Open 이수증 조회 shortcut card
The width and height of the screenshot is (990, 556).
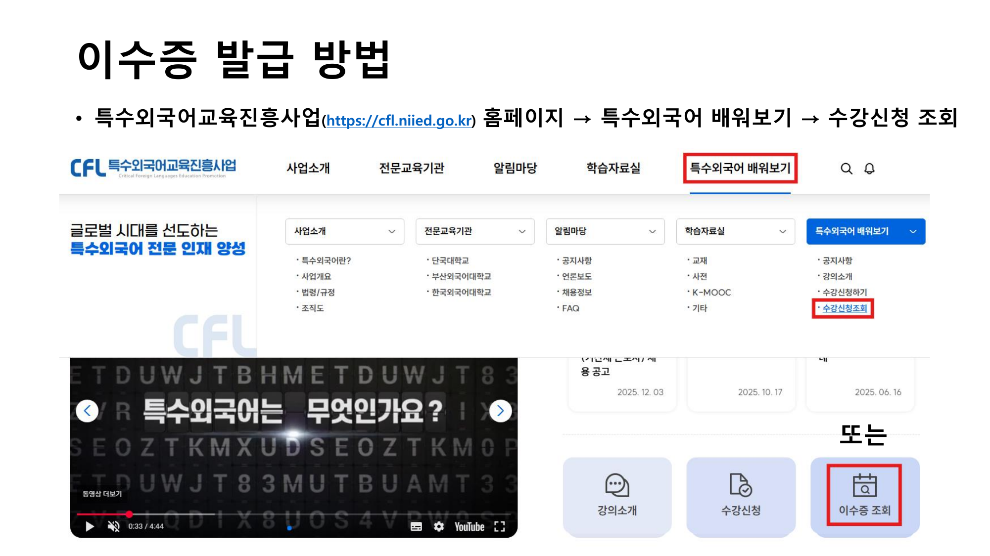864,496
